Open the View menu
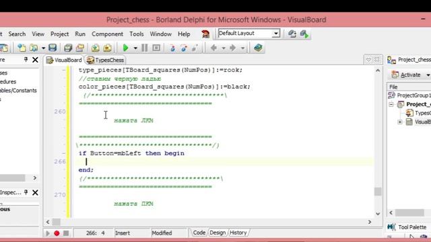 point(38,34)
